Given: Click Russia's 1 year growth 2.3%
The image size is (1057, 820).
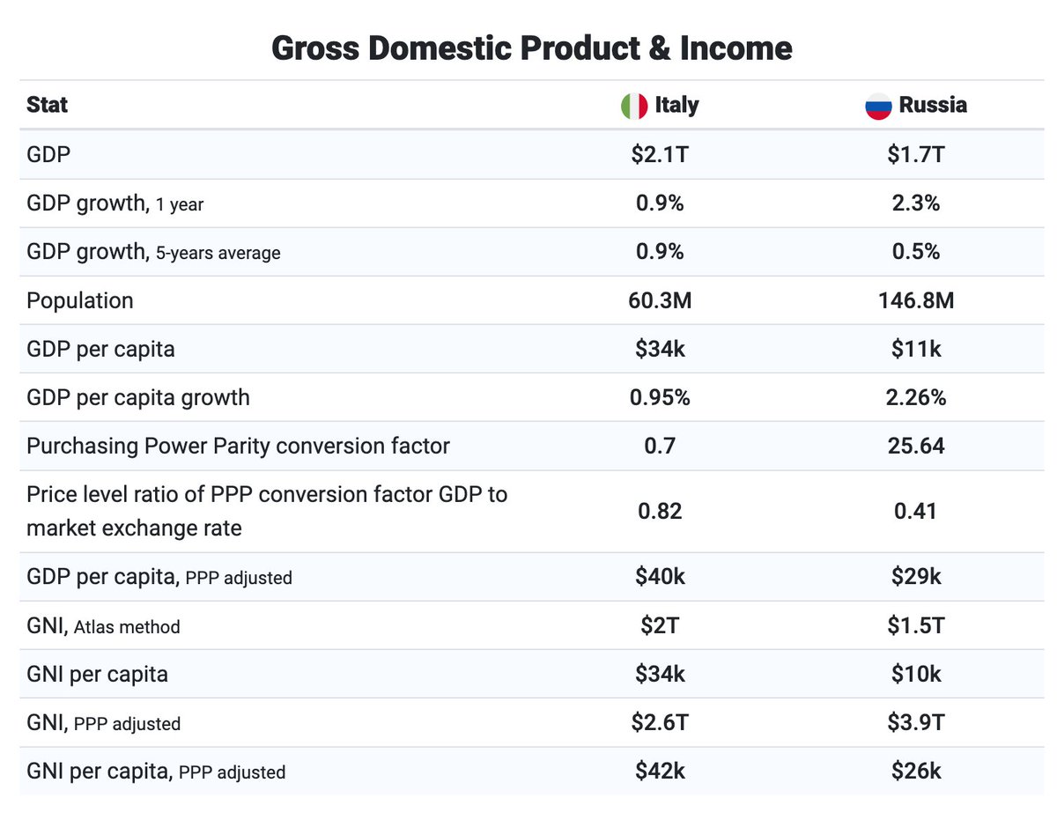Looking at the screenshot, I should 916,203.
